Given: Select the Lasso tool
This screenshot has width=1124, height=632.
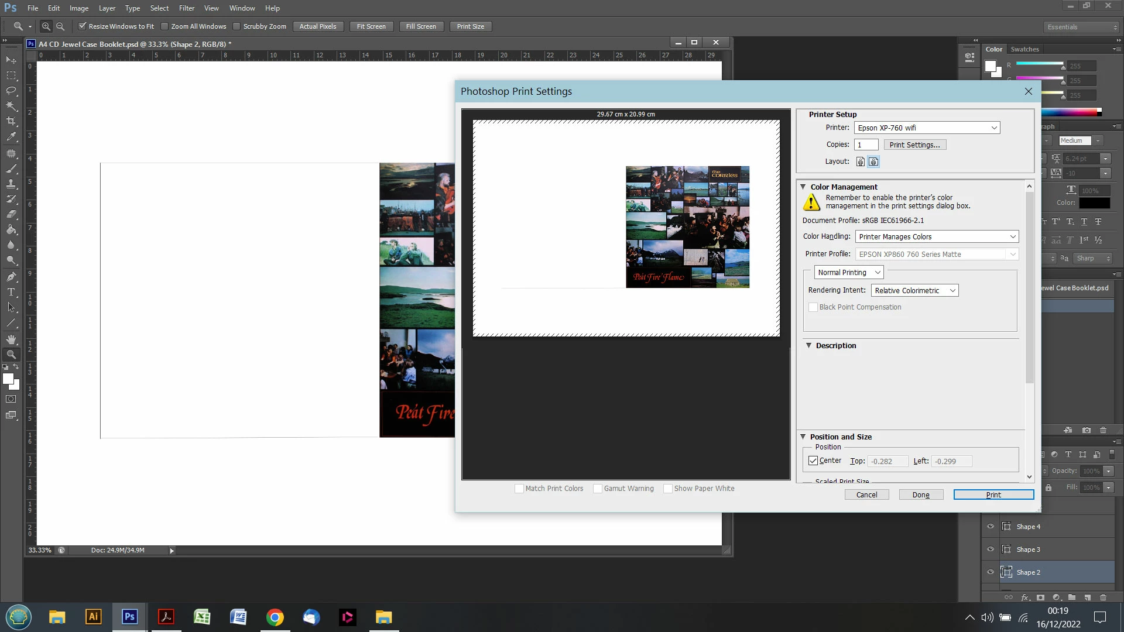Looking at the screenshot, I should (11, 91).
